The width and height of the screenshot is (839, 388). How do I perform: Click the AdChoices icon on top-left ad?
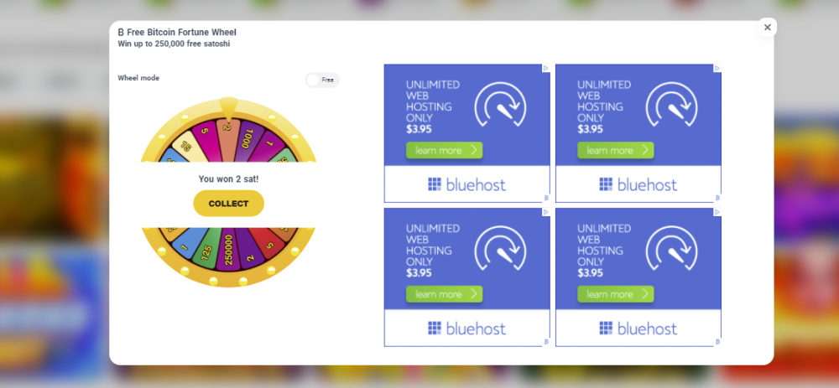pos(546,68)
